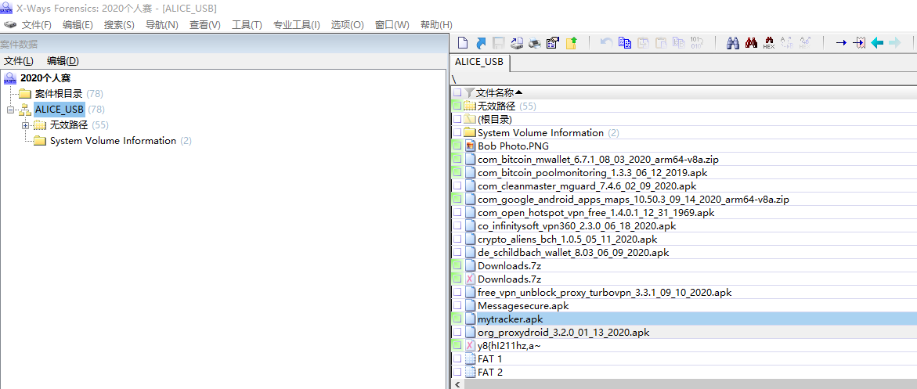
Task: Click the binoculars icon labeled HEX
Action: (769, 43)
